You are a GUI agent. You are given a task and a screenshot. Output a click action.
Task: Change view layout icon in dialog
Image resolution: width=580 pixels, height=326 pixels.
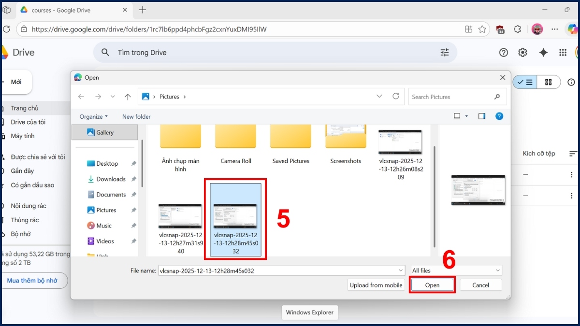pos(457,116)
